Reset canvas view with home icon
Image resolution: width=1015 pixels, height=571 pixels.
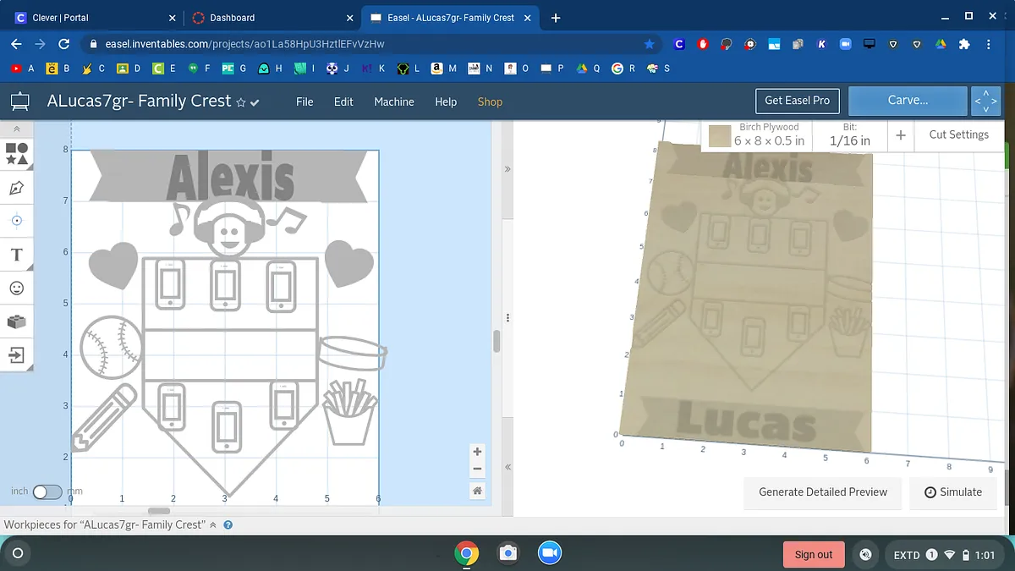pyautogui.click(x=478, y=491)
